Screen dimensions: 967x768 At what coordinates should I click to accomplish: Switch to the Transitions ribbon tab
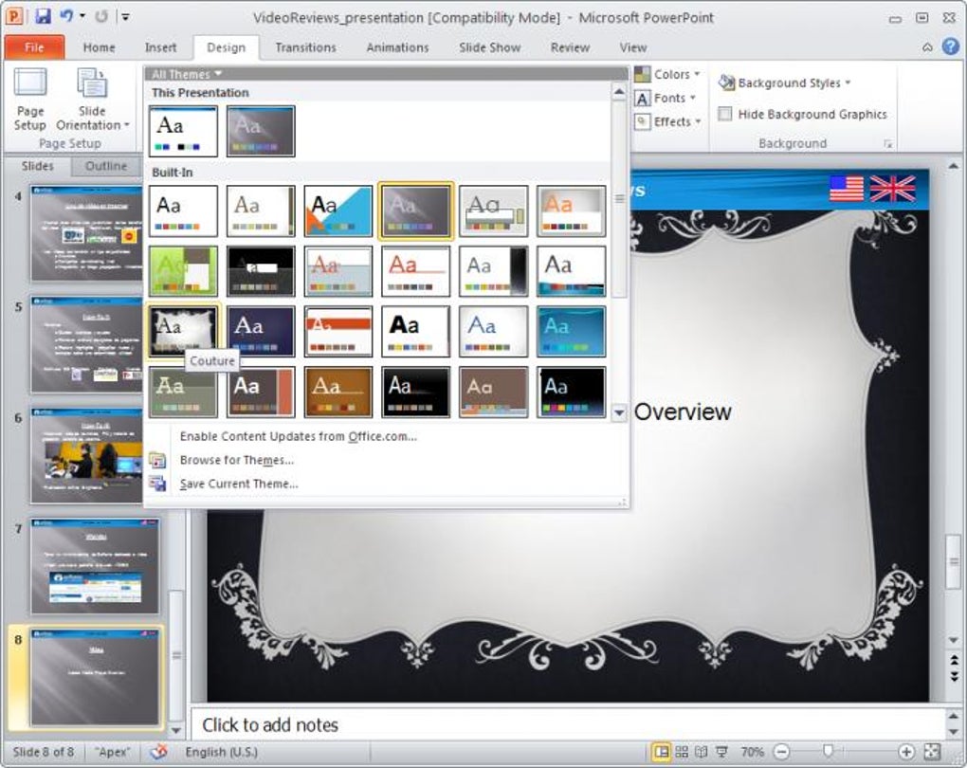(x=305, y=47)
